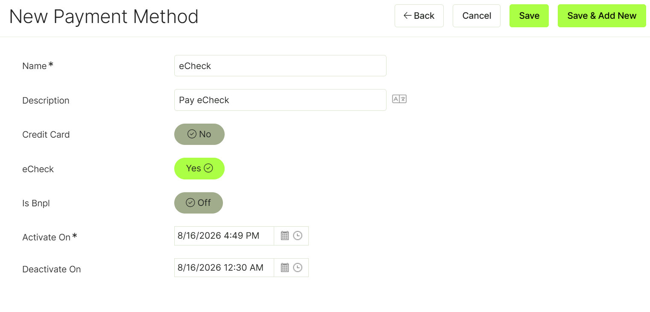
Task: Save the payment method
Action: pyautogui.click(x=529, y=16)
